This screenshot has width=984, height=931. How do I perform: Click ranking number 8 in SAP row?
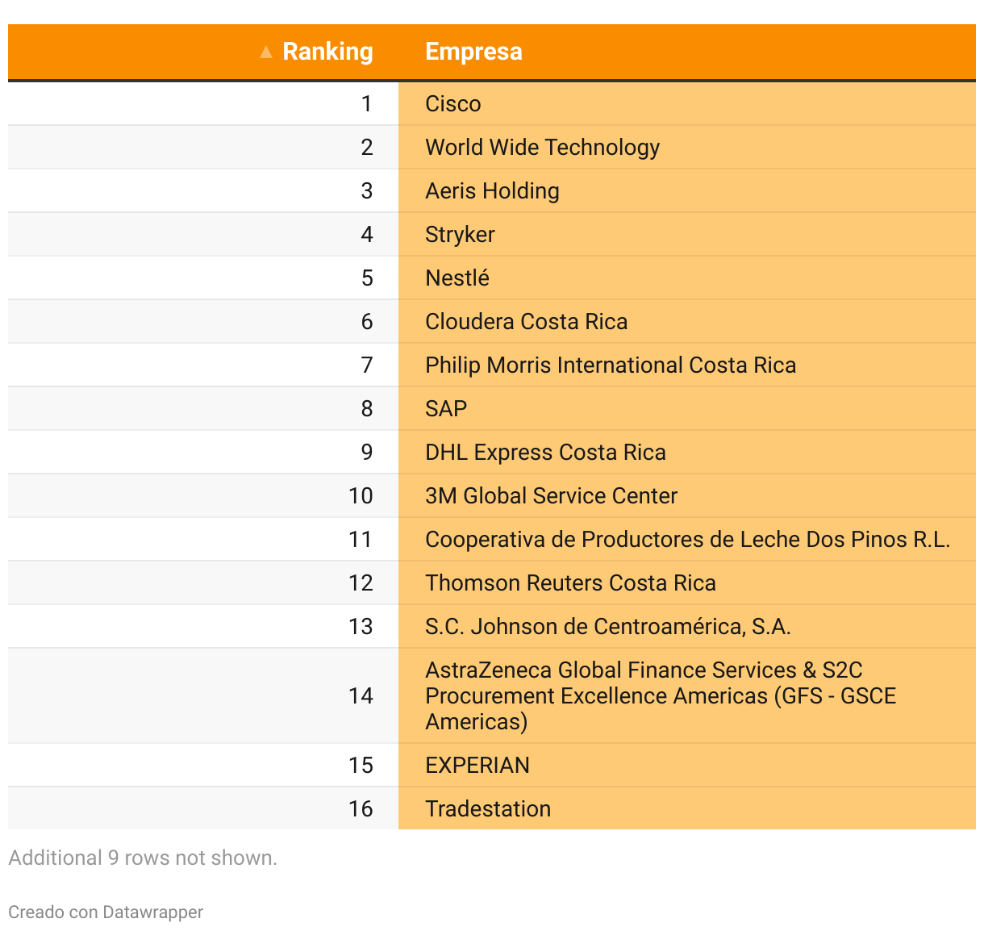tap(367, 408)
